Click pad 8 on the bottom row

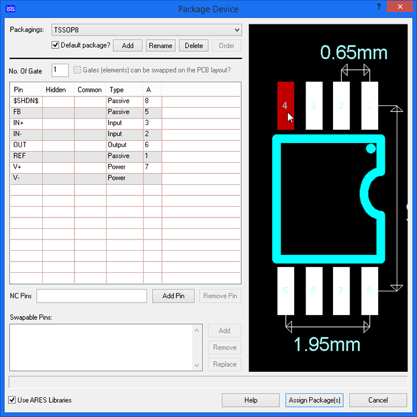click(x=369, y=291)
